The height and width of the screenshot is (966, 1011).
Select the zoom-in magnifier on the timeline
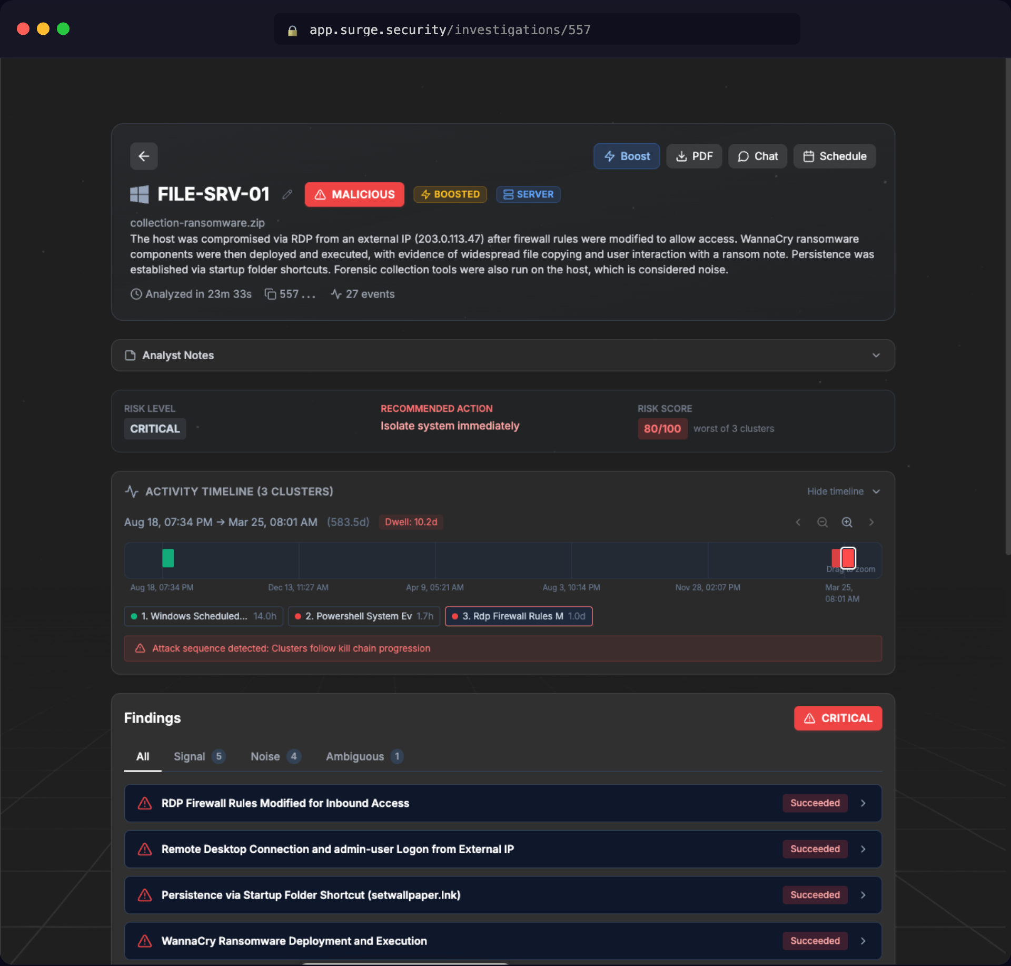(847, 522)
